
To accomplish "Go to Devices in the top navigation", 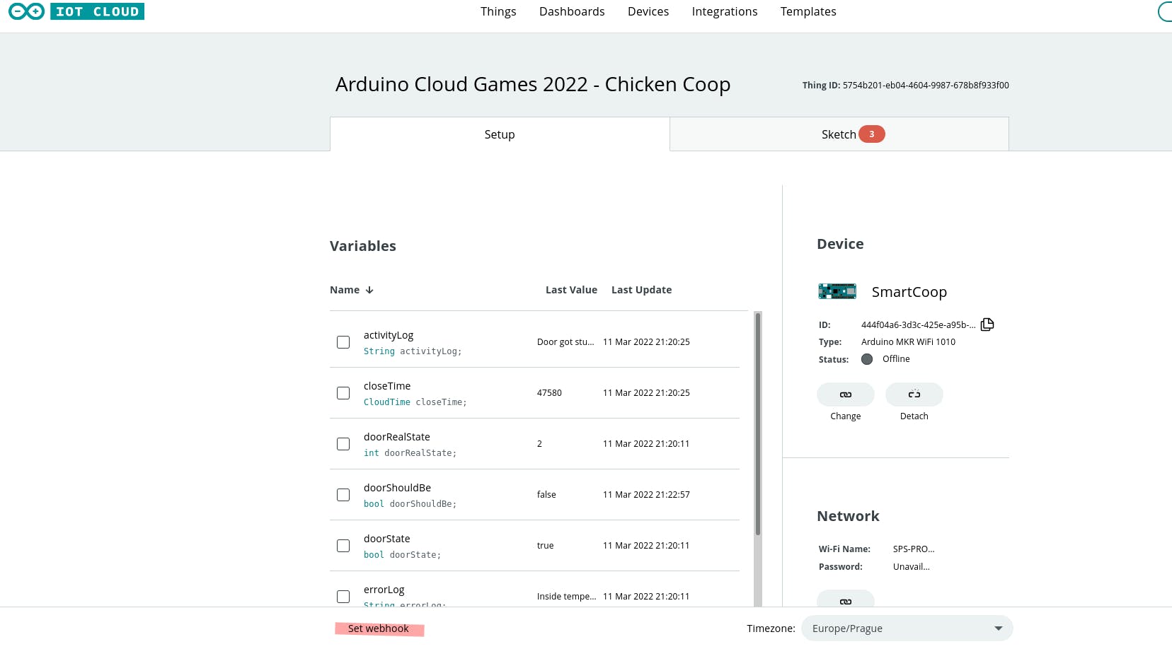I will 648,11.
